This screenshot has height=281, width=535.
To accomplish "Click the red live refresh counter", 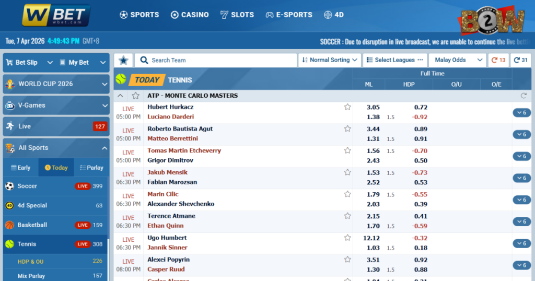I will tap(498, 60).
